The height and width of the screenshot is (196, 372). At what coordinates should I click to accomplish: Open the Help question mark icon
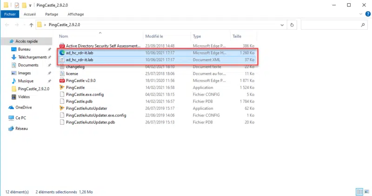[368, 14]
